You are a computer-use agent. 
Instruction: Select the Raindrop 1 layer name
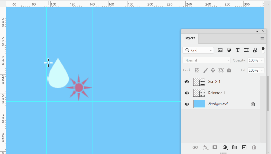pos(217,93)
